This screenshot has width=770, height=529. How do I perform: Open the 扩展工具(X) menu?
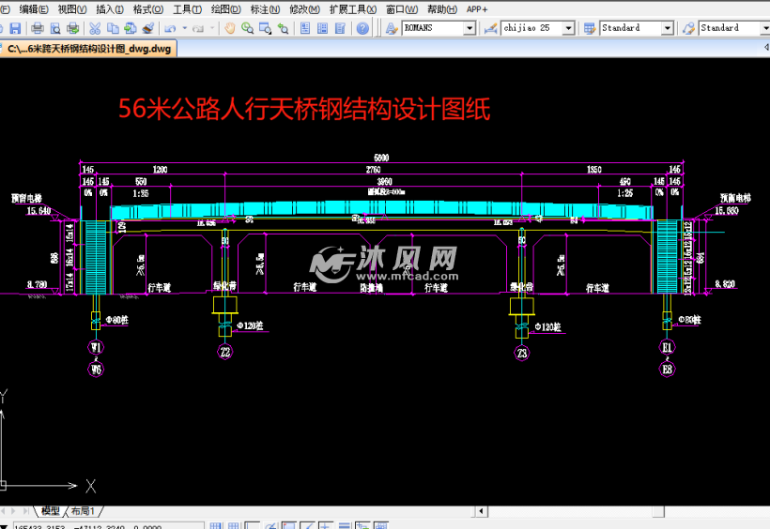[x=352, y=9]
